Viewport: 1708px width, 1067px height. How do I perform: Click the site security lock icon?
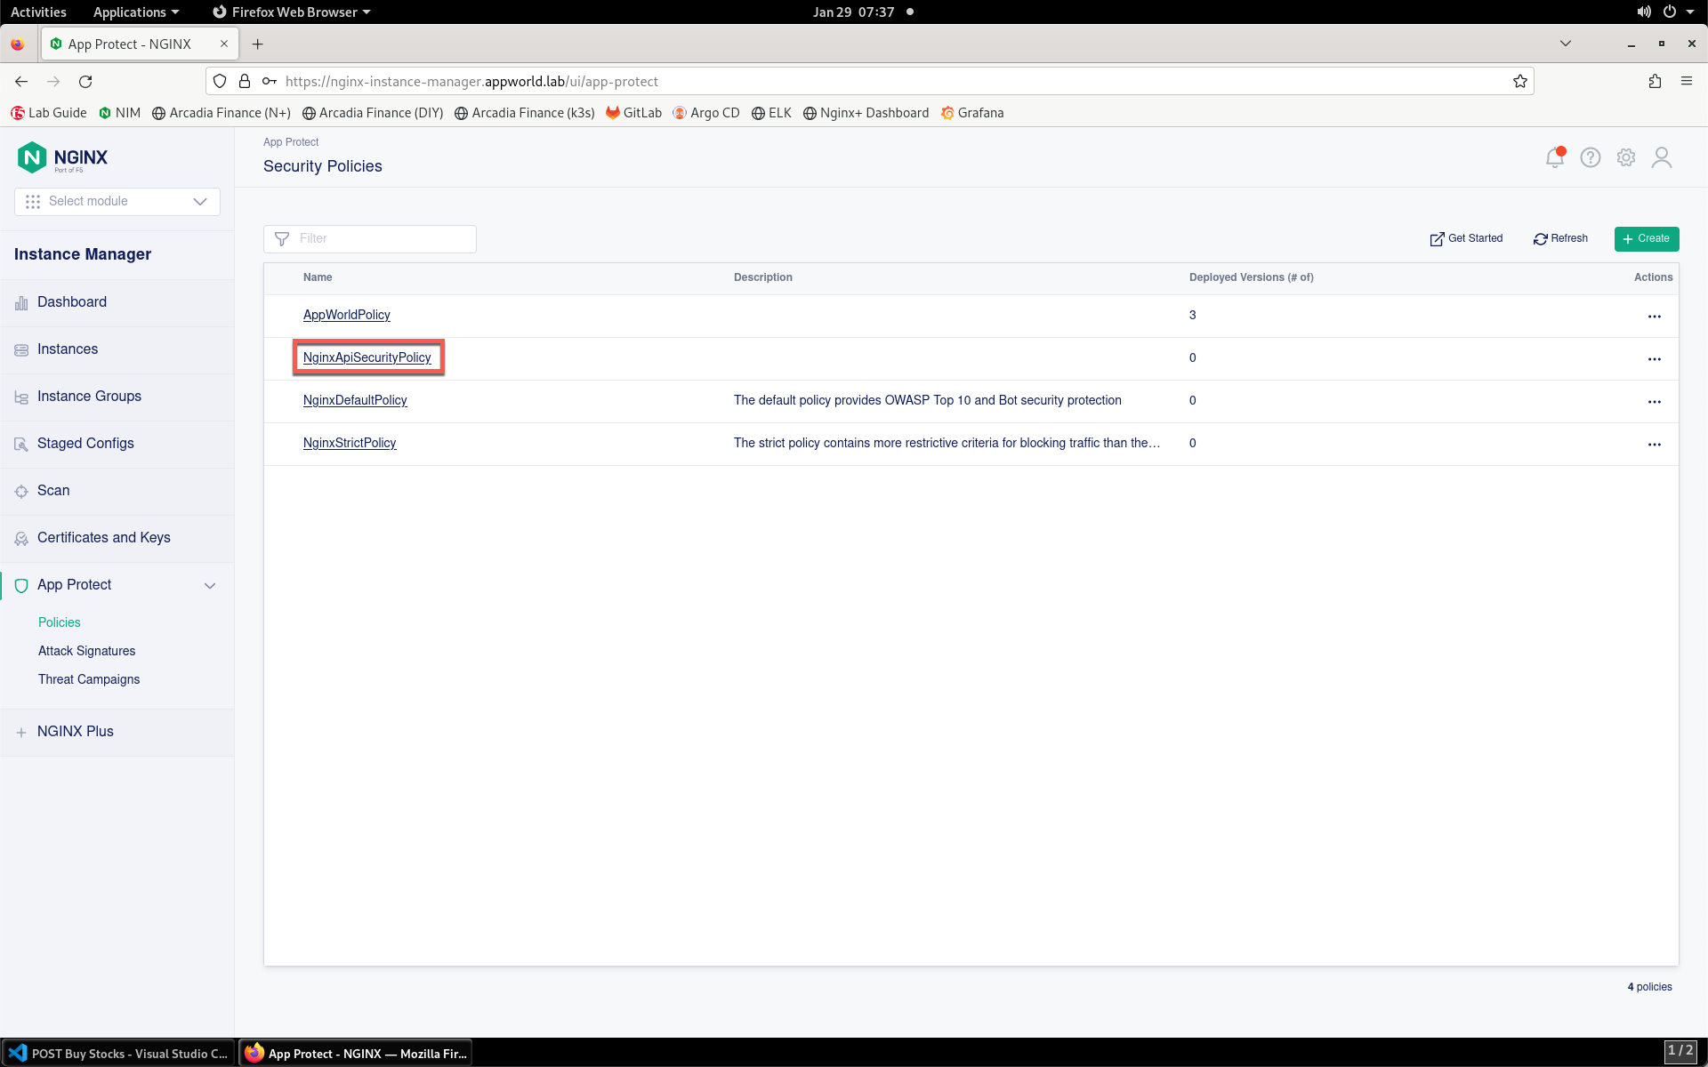pyautogui.click(x=245, y=81)
